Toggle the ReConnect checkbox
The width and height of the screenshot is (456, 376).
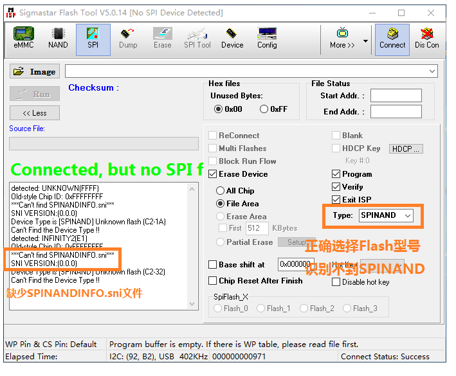[x=213, y=136]
